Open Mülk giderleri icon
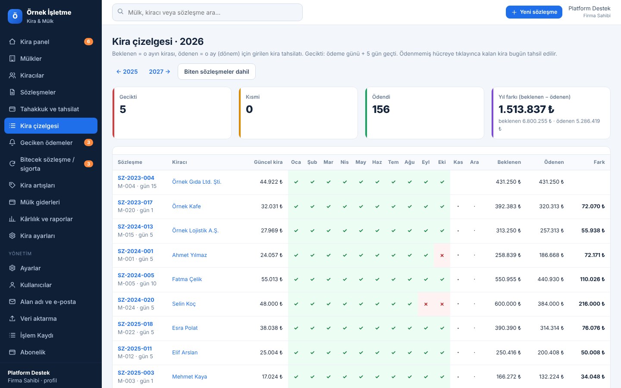Screen dimensions: 621x388 click(13, 202)
